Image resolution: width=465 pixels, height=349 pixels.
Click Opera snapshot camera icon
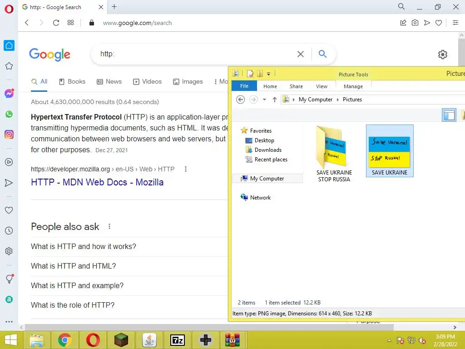point(415,23)
